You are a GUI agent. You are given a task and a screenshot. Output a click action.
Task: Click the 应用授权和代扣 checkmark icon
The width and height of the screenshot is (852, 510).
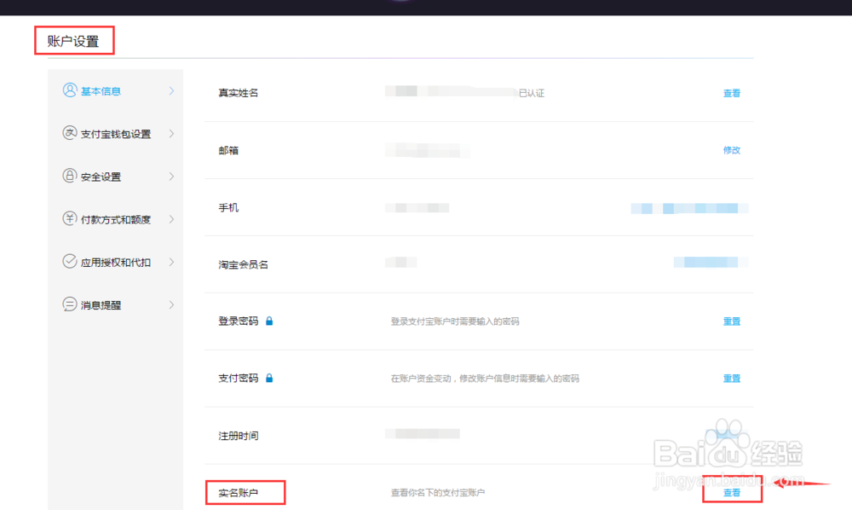[70, 262]
